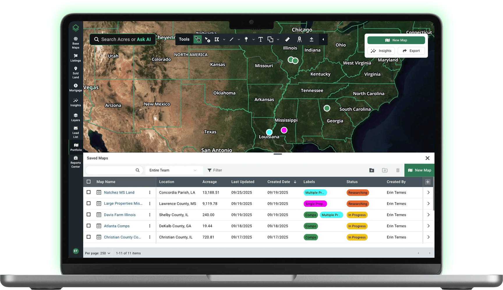Click the new folder icon in Saved Maps
Screen dimensions: 503x290
(x=372, y=170)
